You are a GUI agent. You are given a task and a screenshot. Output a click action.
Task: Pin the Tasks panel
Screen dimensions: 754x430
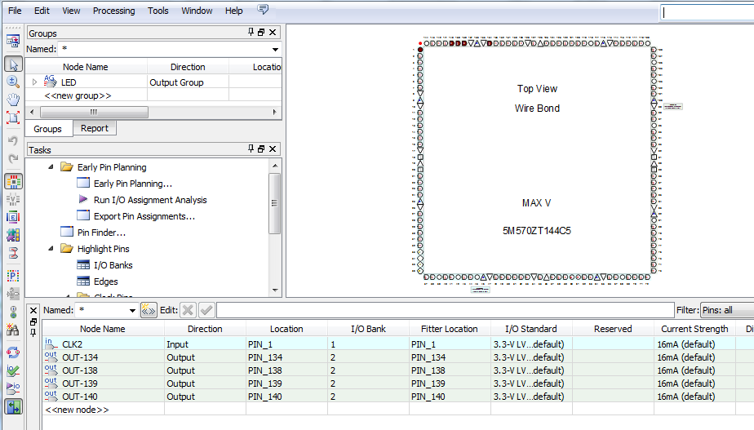click(x=251, y=149)
